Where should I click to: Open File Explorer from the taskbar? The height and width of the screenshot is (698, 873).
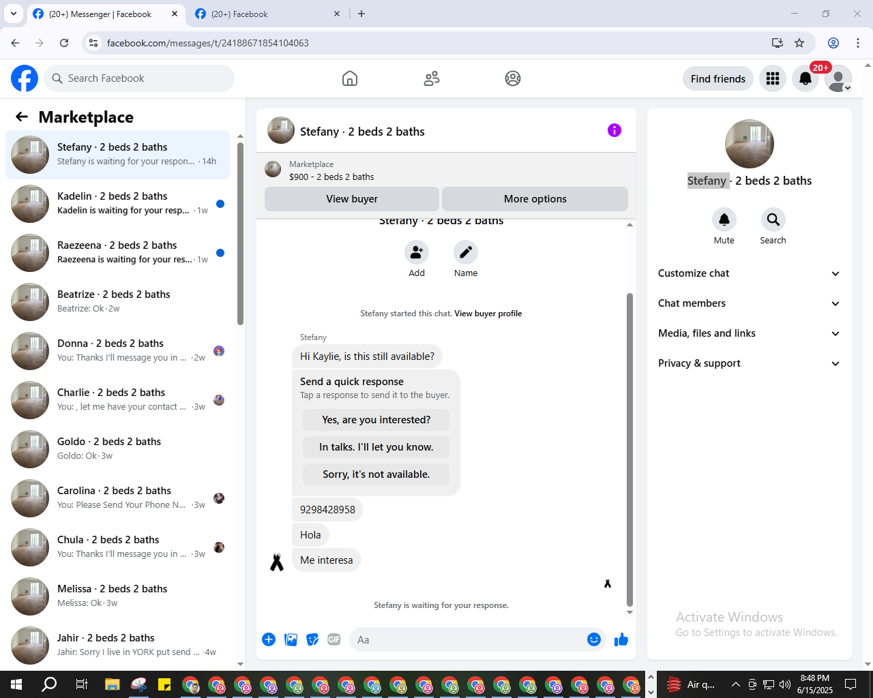[x=113, y=684]
